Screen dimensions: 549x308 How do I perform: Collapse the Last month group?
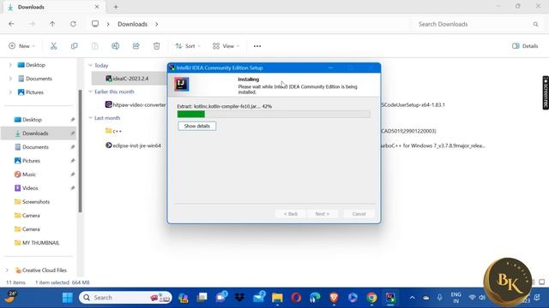pyautogui.click(x=90, y=118)
